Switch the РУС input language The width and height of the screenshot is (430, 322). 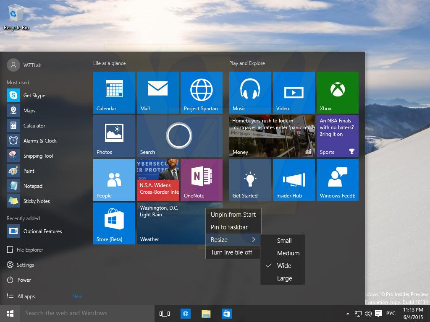[x=391, y=314]
